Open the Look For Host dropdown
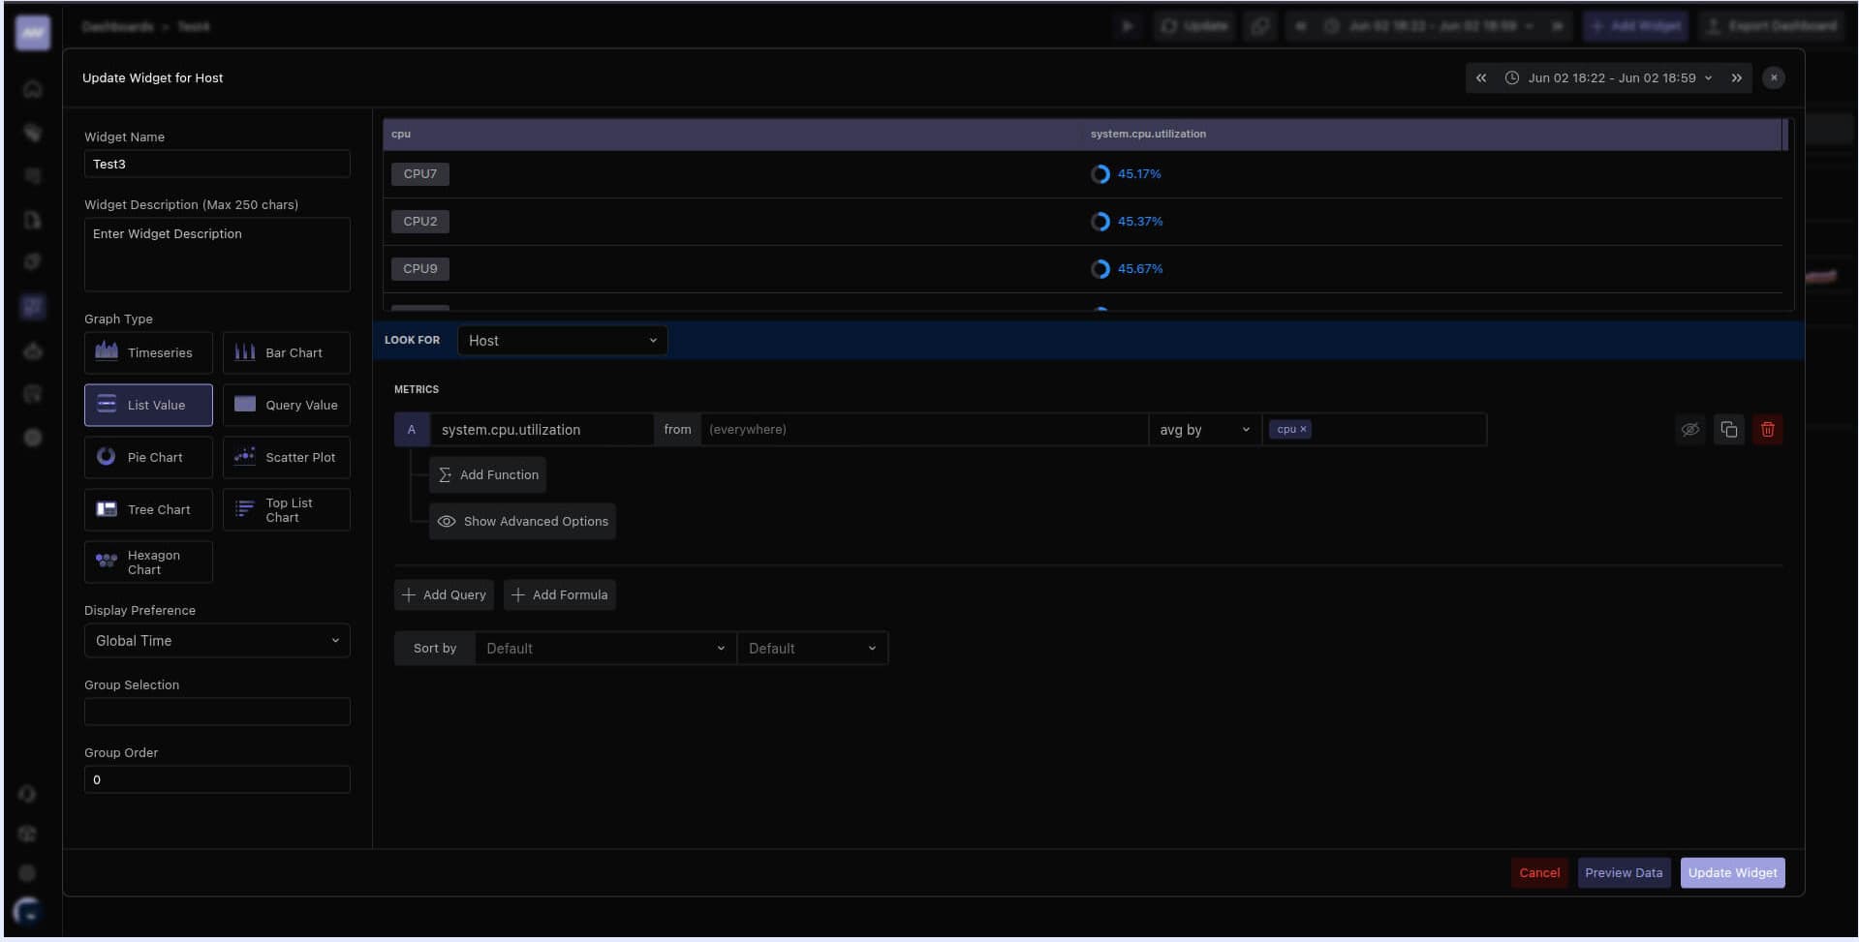The height and width of the screenshot is (942, 1859). [x=562, y=340]
